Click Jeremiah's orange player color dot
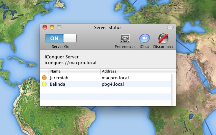 [44, 78]
